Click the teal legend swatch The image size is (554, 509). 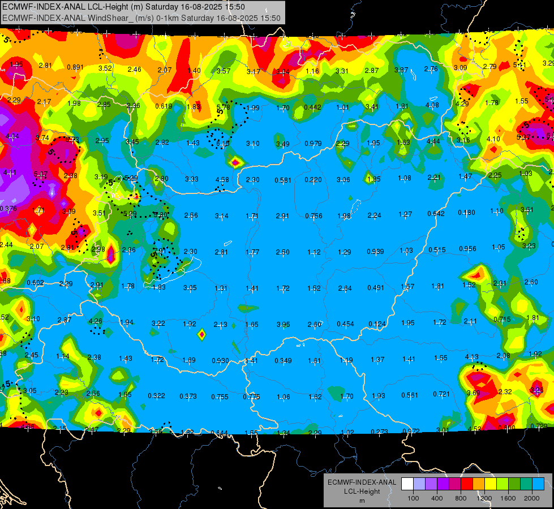(x=526, y=484)
